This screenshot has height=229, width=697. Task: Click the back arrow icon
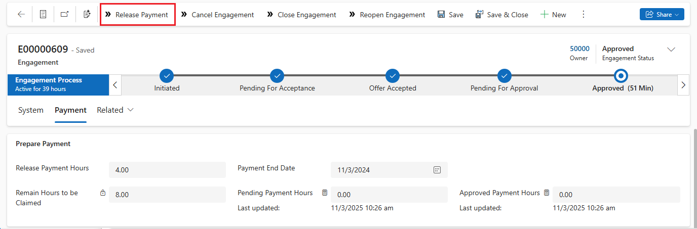tap(21, 15)
